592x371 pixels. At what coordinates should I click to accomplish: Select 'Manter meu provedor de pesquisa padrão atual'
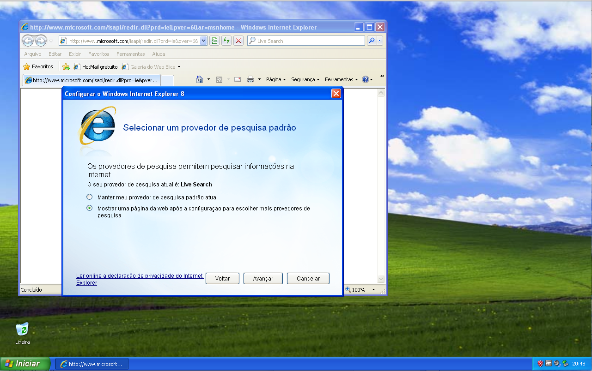click(90, 197)
